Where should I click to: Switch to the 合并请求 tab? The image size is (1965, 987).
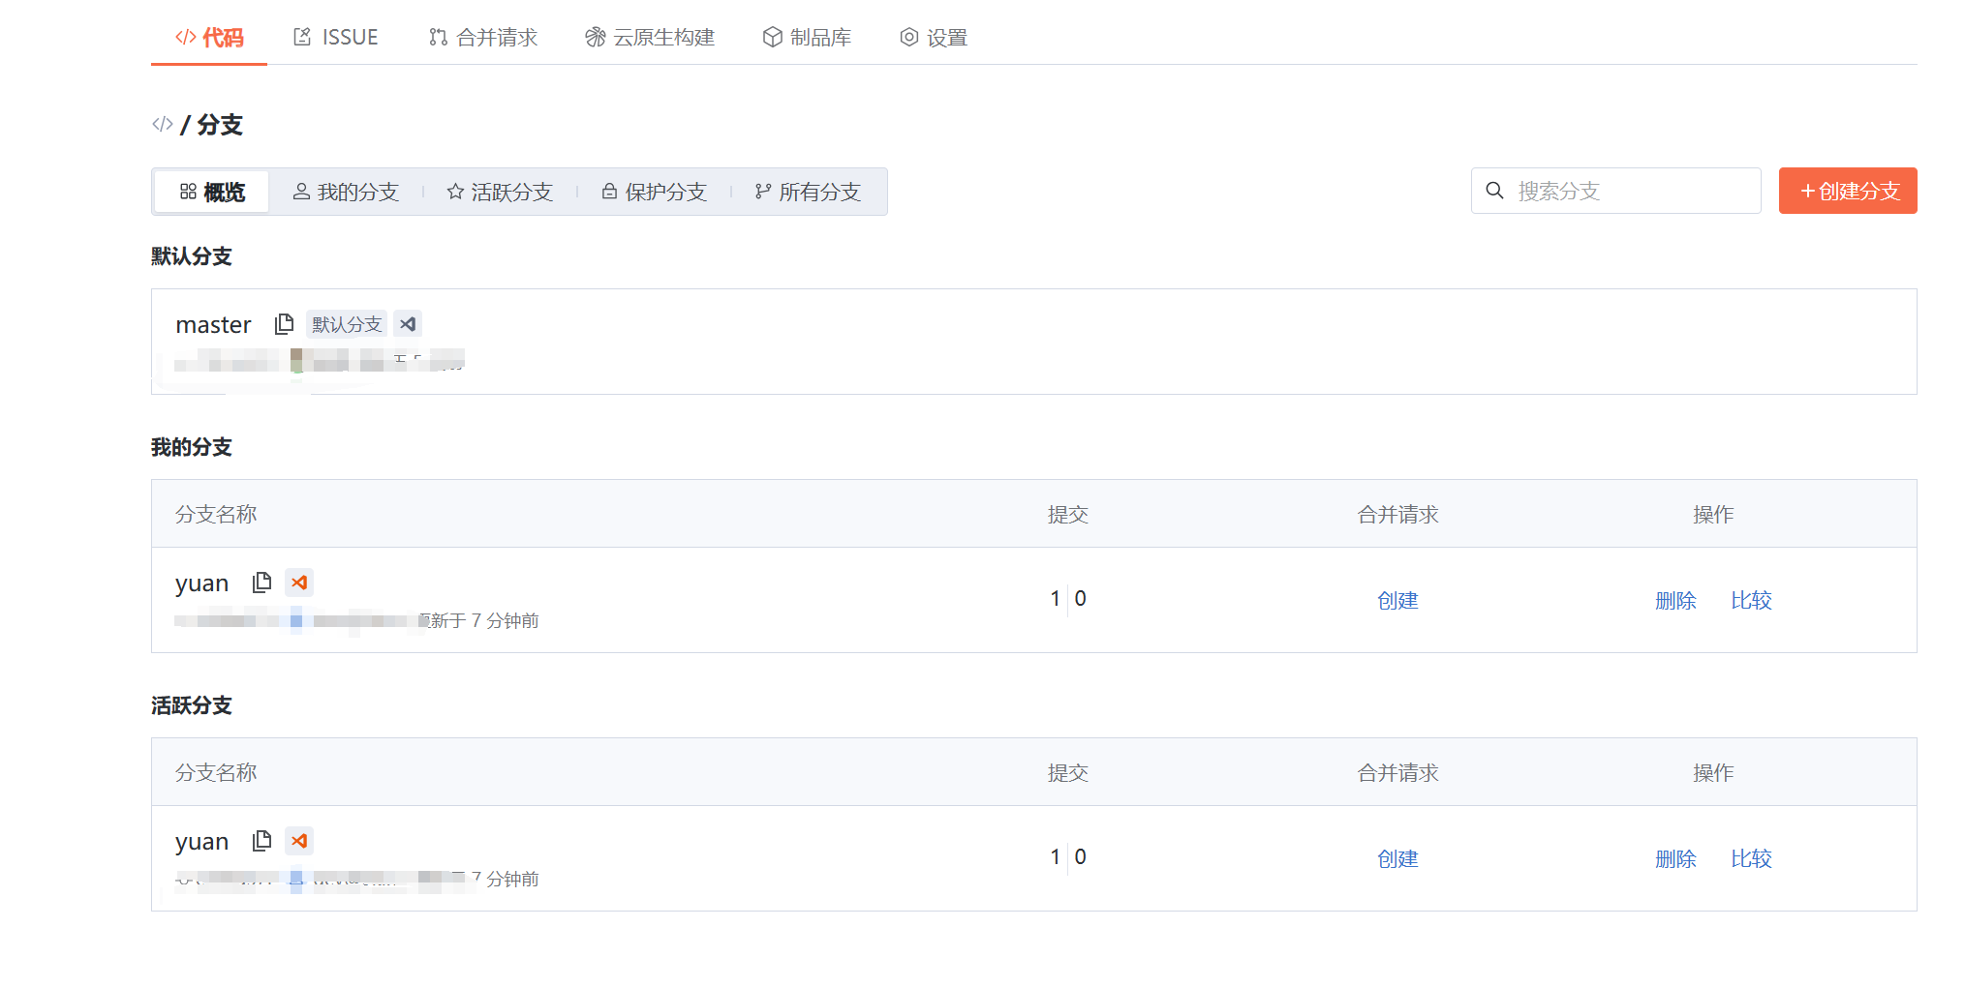(481, 36)
